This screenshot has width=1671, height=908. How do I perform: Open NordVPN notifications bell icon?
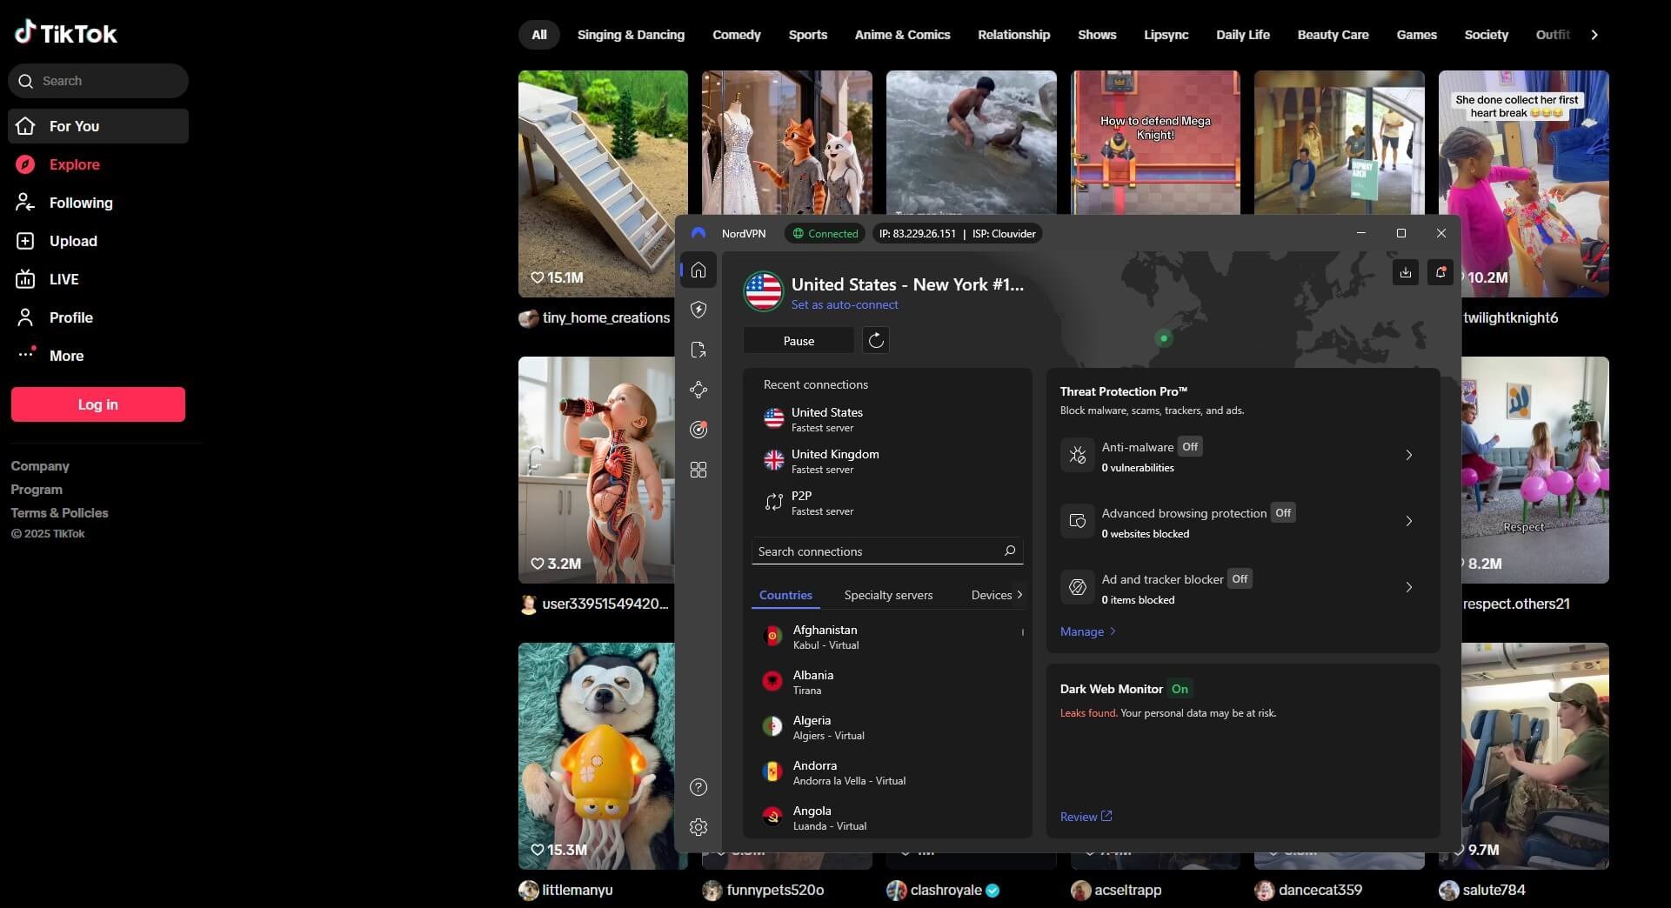tap(1440, 272)
